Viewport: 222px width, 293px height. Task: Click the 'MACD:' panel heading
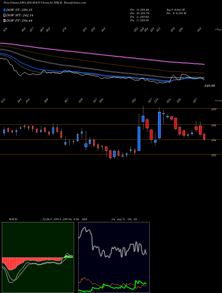pos(13,219)
